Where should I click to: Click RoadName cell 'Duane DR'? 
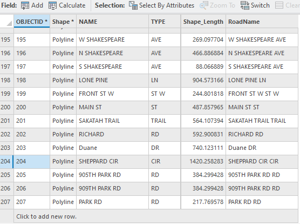click(x=262, y=148)
